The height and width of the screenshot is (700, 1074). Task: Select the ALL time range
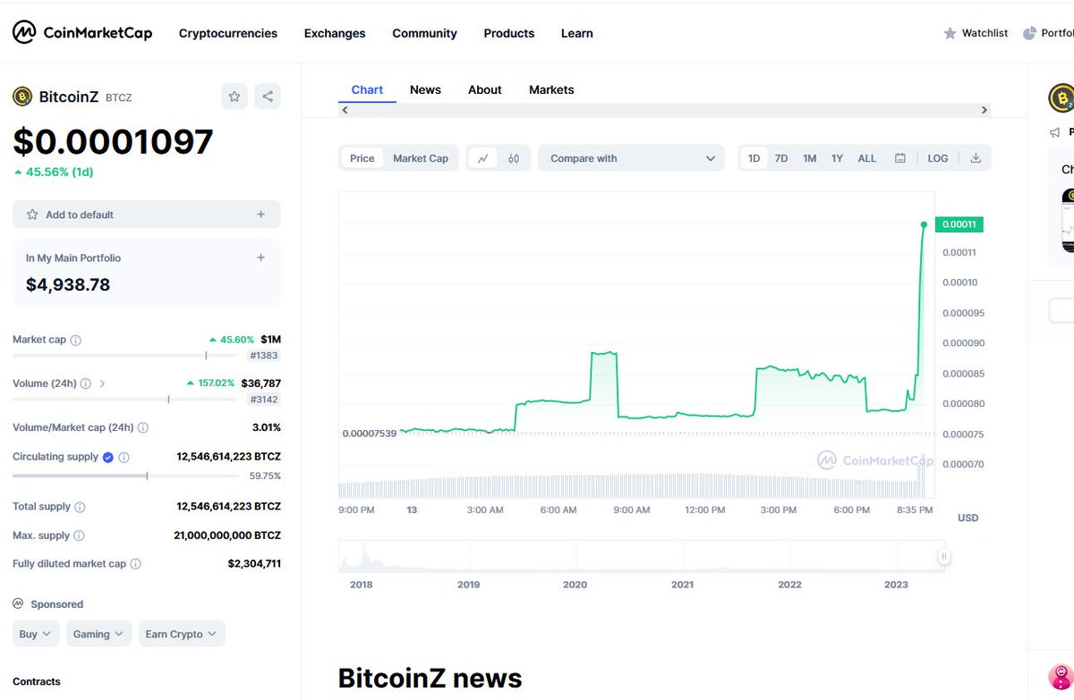tap(867, 158)
